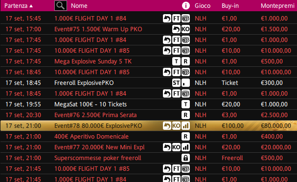This screenshot has height=182, width=297.
Task: Click the info icon in header
Action: point(186,6)
